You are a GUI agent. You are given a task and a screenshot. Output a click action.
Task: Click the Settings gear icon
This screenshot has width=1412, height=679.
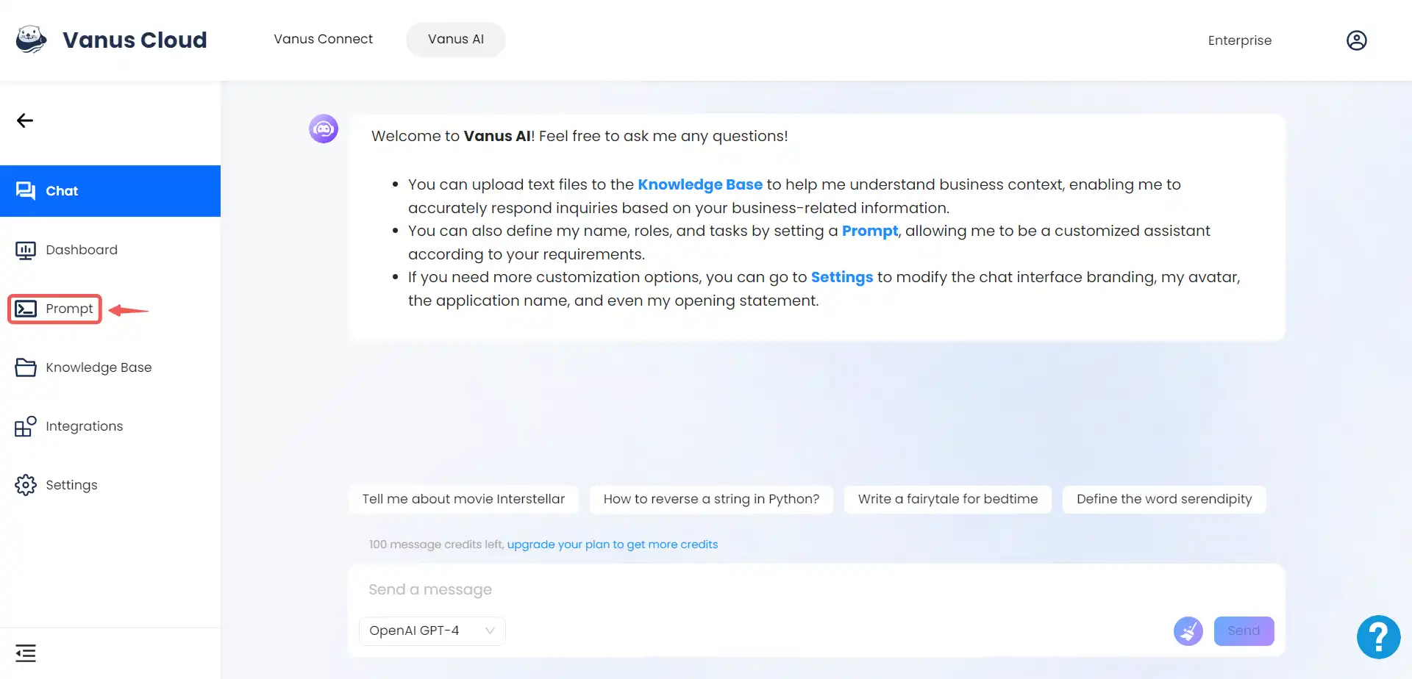26,485
